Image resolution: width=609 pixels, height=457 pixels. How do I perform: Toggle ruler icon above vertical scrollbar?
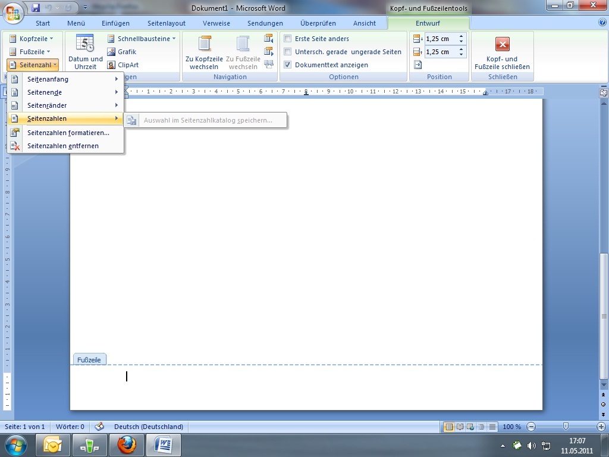[x=603, y=92]
